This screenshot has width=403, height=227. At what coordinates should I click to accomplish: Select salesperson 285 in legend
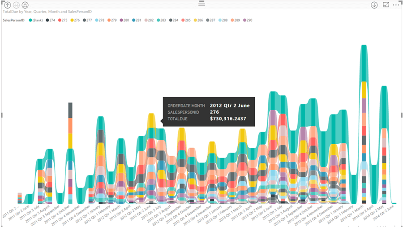pyautogui.click(x=186, y=20)
